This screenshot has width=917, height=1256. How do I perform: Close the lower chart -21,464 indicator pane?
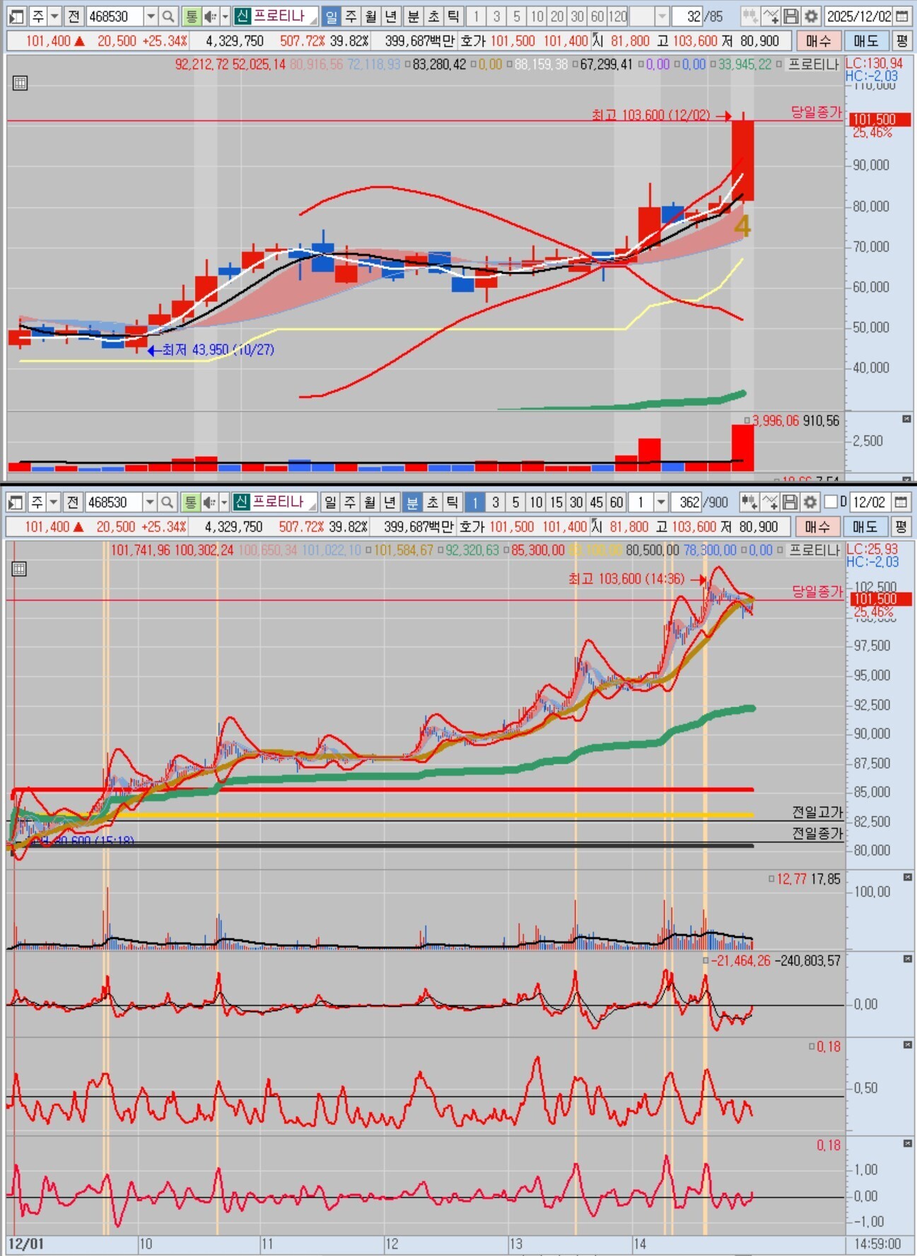click(x=908, y=959)
